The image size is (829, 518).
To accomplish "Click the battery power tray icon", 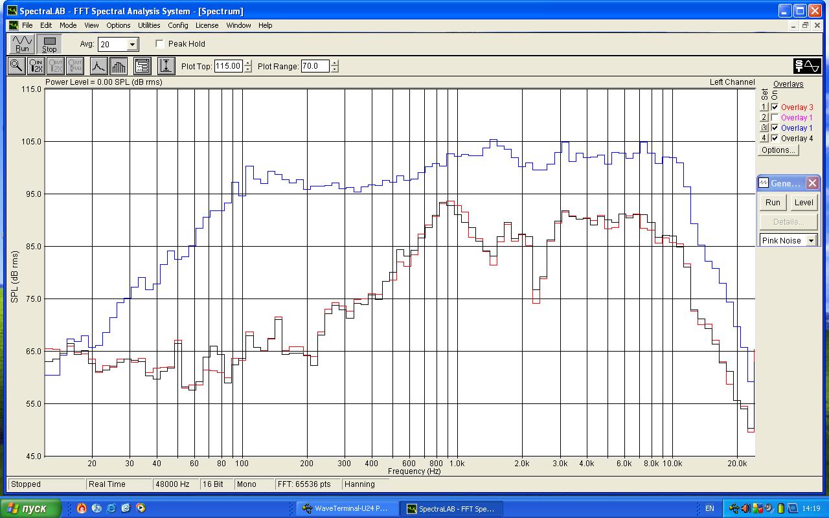I will pos(780,508).
